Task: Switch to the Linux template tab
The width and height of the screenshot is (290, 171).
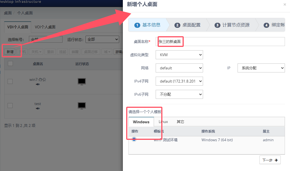Action: click(163, 122)
